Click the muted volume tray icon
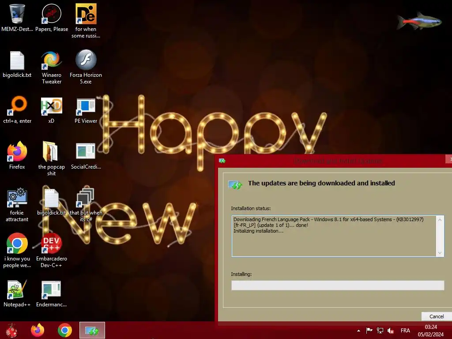The height and width of the screenshot is (339, 452). 391,331
